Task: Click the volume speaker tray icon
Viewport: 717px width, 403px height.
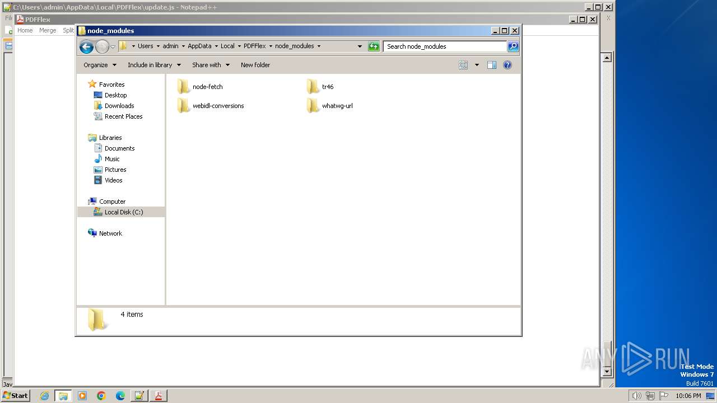Action: (636, 396)
